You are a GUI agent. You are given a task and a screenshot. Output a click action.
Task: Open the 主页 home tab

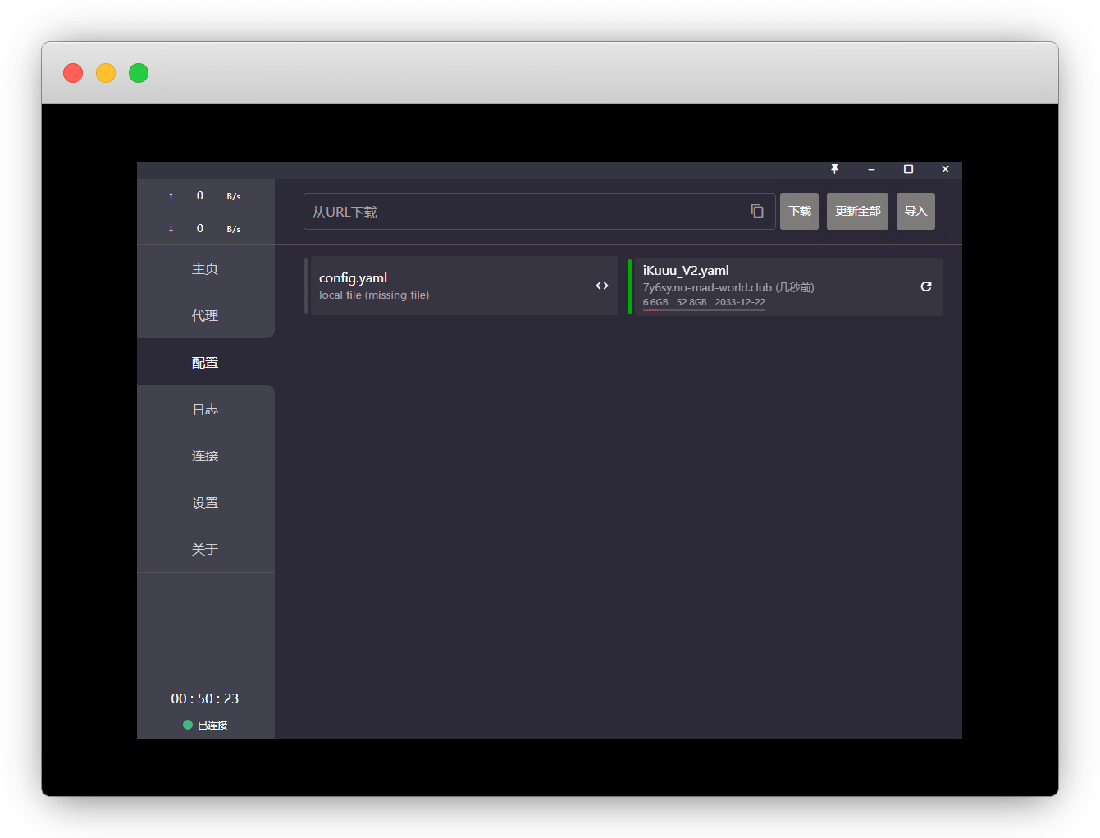tap(205, 268)
